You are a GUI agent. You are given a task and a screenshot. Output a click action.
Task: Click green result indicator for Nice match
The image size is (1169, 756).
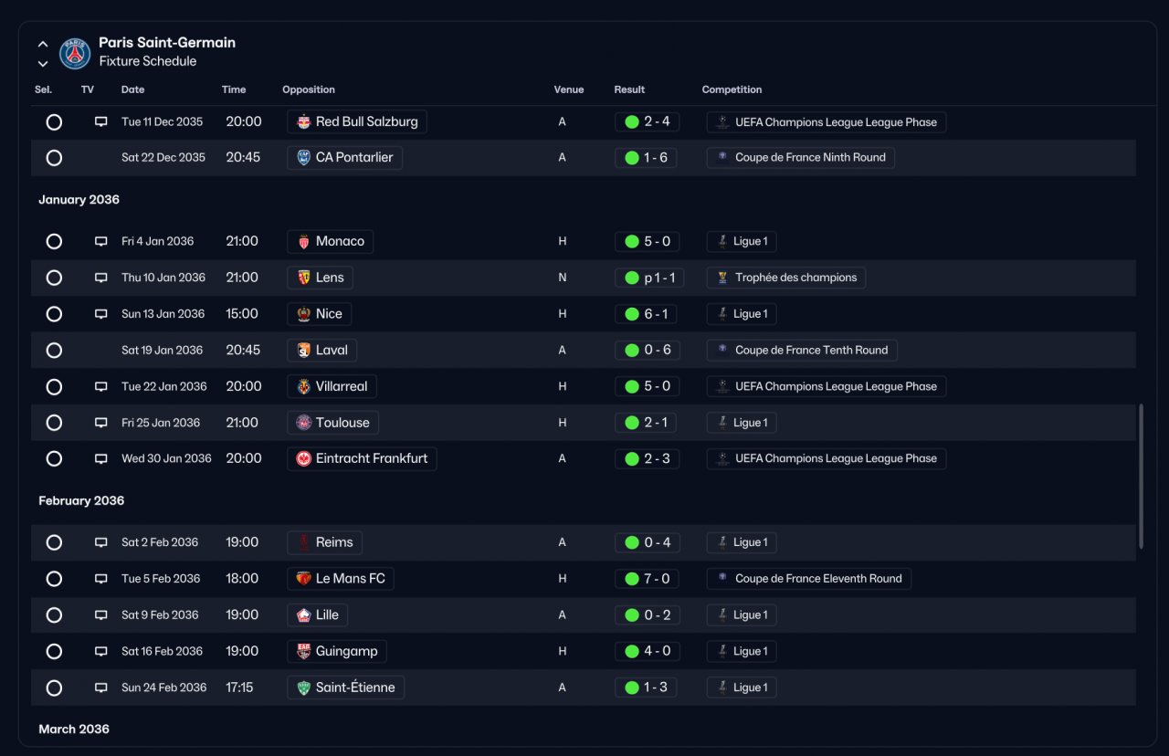[632, 314]
